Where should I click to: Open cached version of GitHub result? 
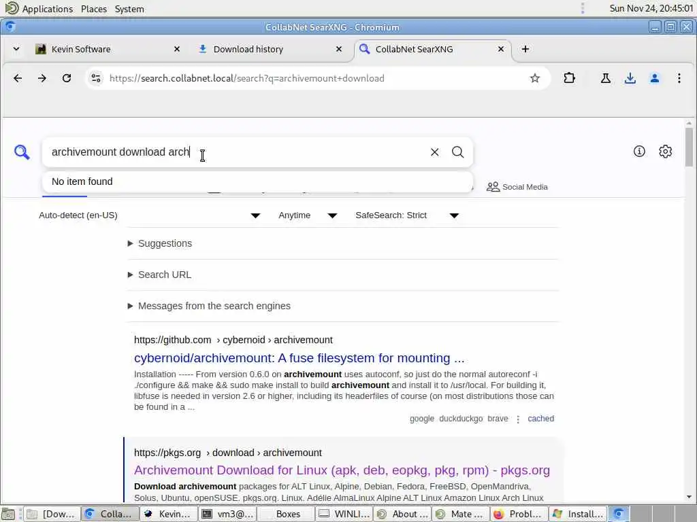pos(540,419)
